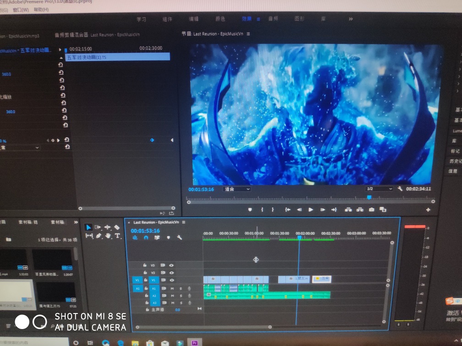Enable voice-over record on A1

click(x=189, y=289)
